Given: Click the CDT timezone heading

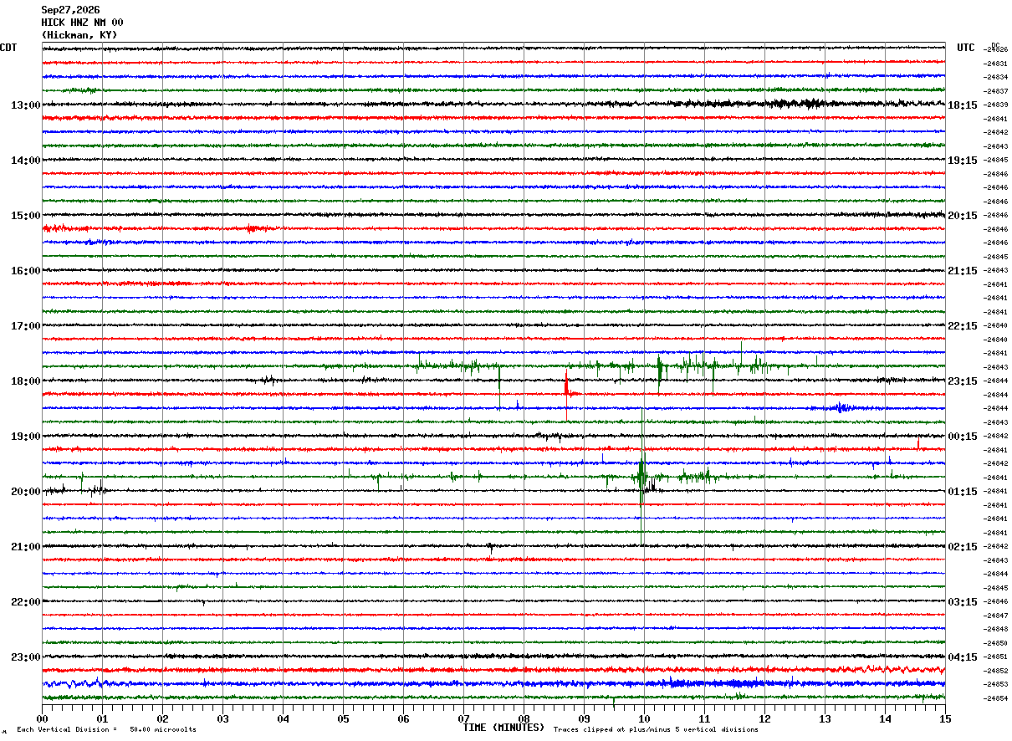Looking at the screenshot, I should point(8,48).
